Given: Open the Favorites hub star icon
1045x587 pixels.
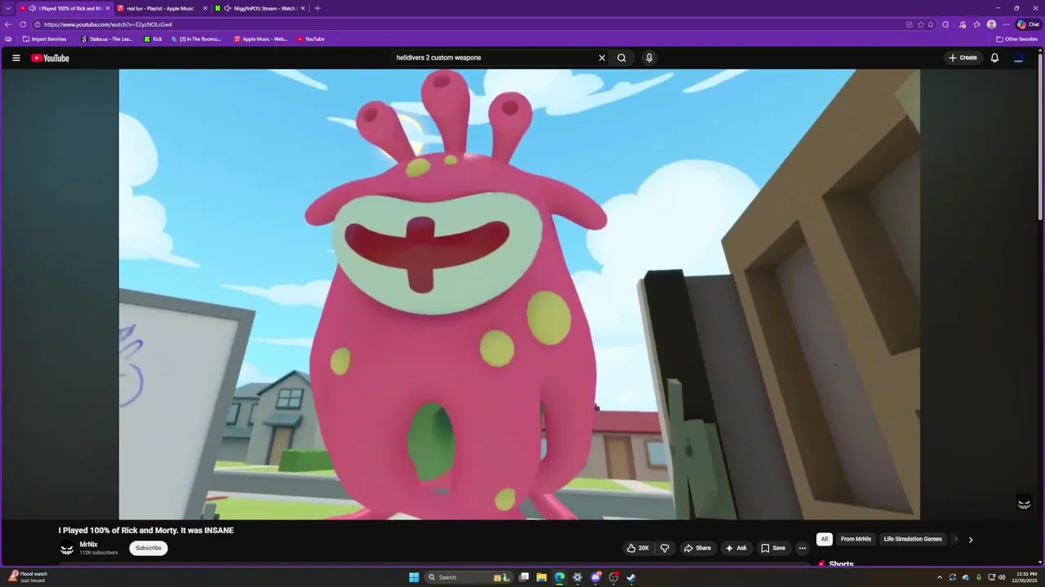Looking at the screenshot, I should [976, 24].
